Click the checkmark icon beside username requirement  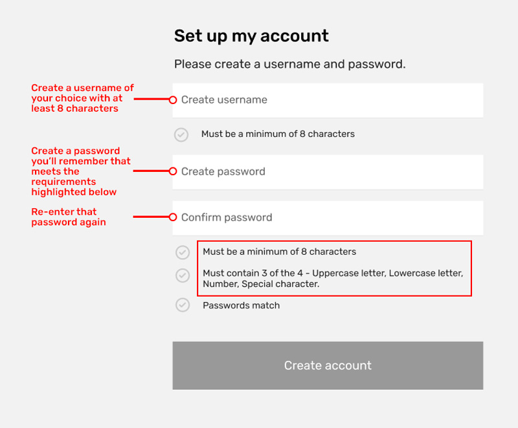(181, 134)
